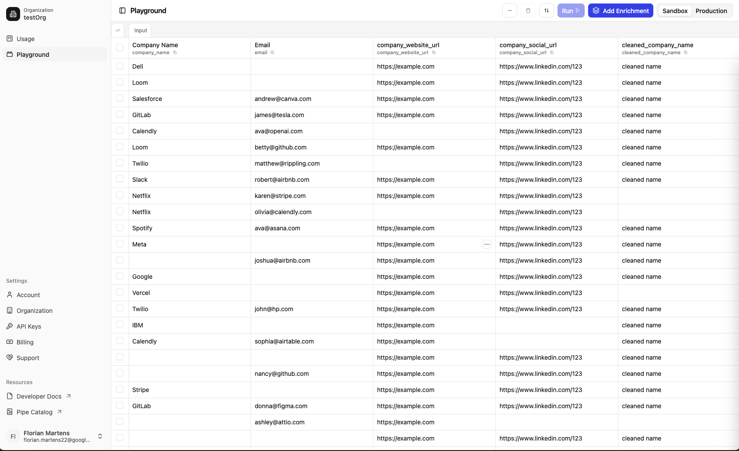Copy the email field key icon
This screenshot has width=739, height=451.
(x=272, y=52)
